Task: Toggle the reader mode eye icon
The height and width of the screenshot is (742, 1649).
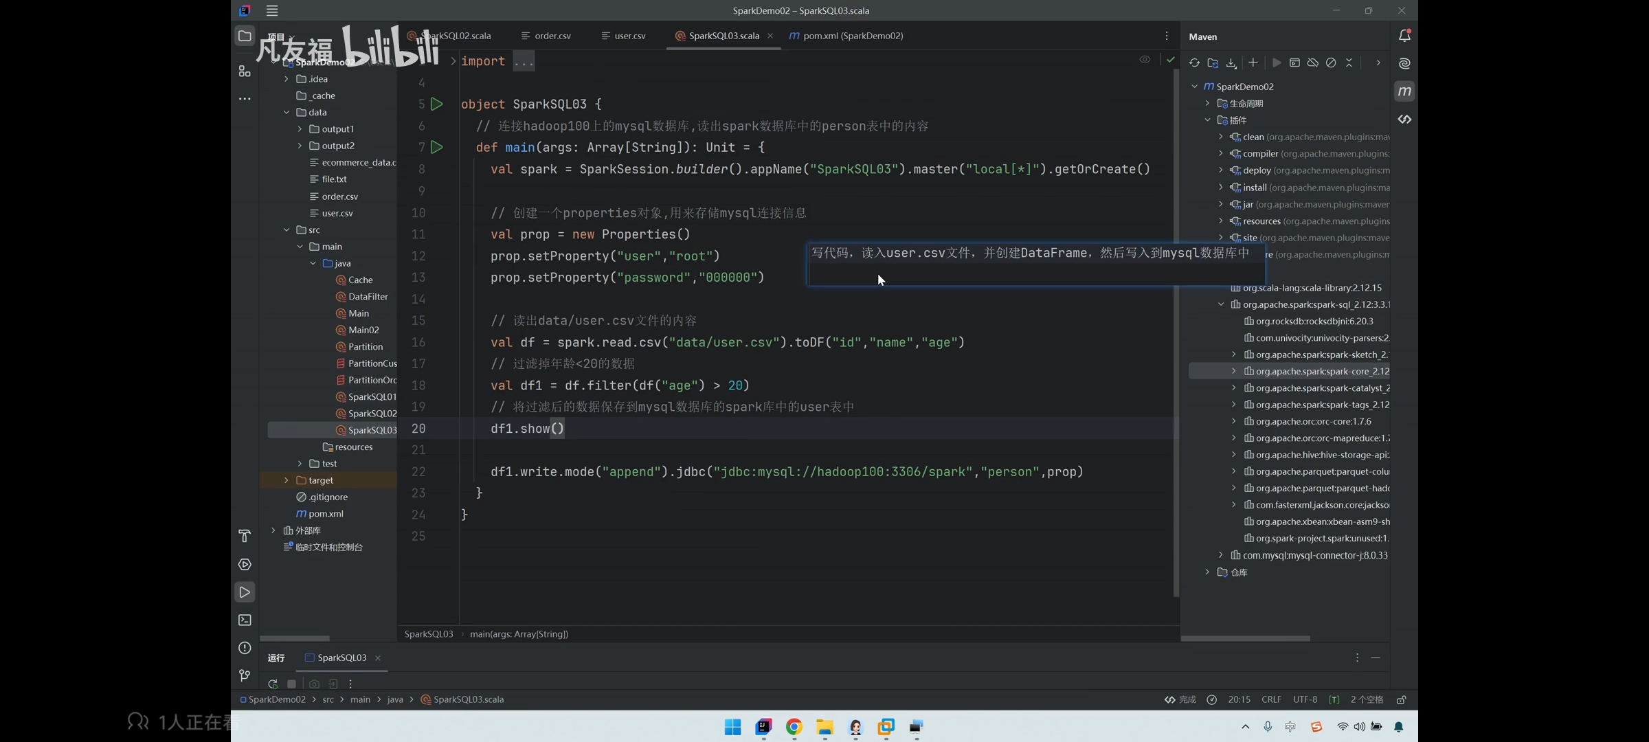Action: click(1145, 60)
